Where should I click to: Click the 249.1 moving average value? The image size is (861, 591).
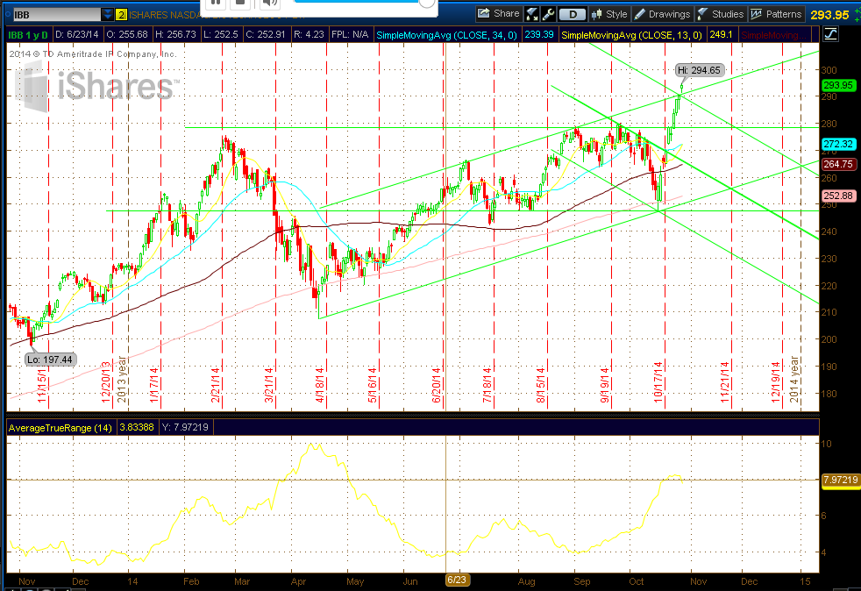pos(721,34)
